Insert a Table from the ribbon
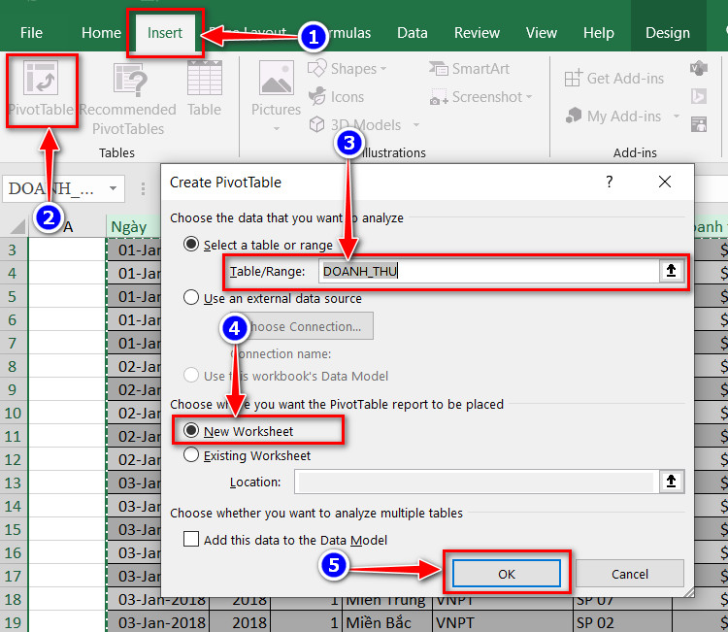This screenshot has height=632, width=728. point(204,88)
